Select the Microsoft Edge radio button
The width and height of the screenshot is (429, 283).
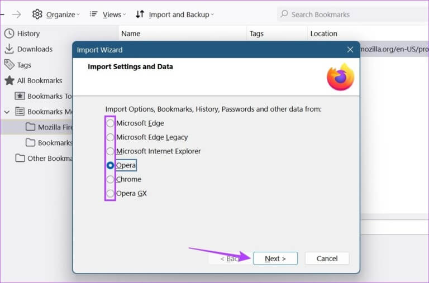[110, 123]
